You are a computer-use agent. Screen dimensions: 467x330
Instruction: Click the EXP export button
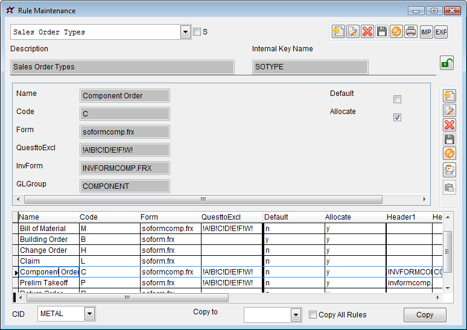pos(441,32)
